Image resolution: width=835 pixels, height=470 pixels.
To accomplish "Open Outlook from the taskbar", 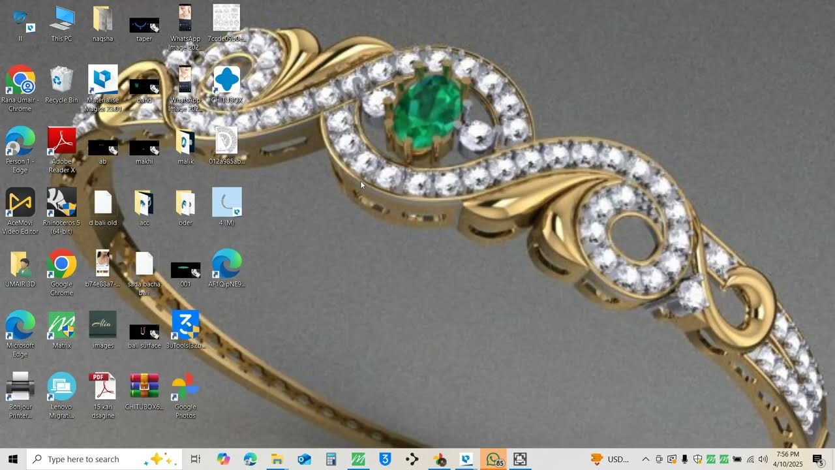I will [x=304, y=459].
